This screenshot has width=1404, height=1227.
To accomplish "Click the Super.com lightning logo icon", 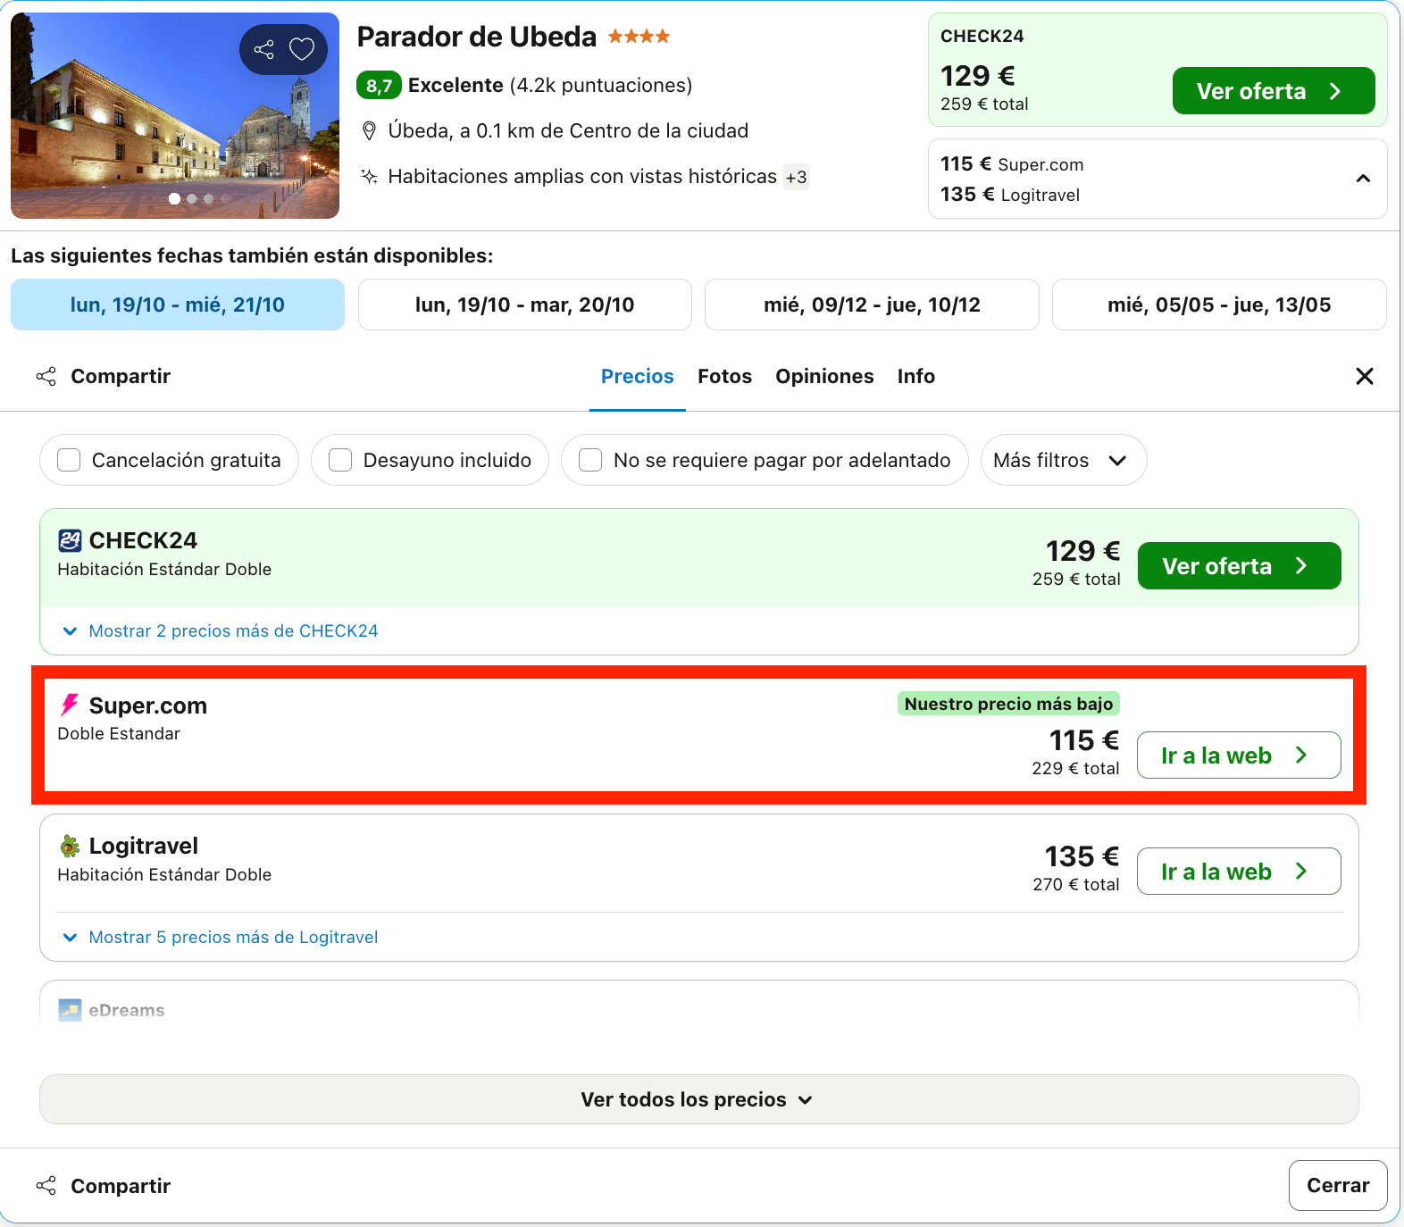I will coord(69,705).
